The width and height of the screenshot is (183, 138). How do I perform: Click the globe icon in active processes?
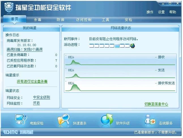(133, 46)
